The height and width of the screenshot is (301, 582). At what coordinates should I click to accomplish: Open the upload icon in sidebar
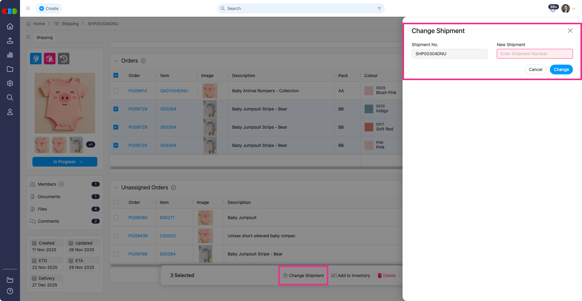click(10, 41)
